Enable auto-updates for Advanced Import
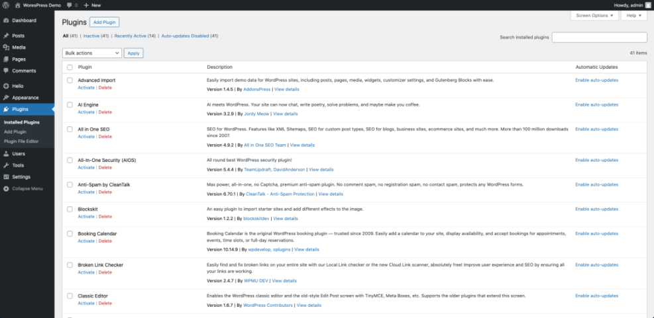Viewport: 654px width, 318px height. pyautogui.click(x=597, y=81)
